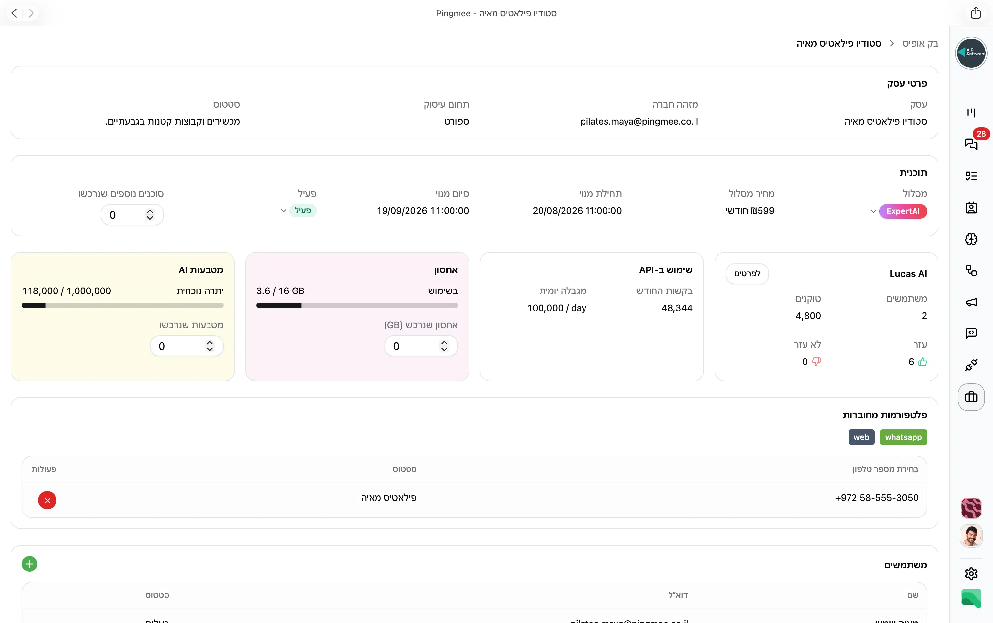This screenshot has width=993, height=623.
Task: Decrease purchased storage GB value
Action: 444,349
